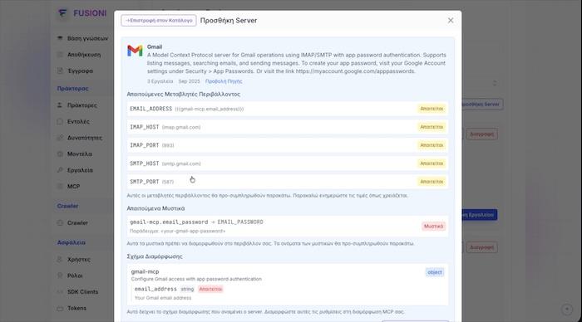Select the IMAP_PORT variable row
This screenshot has width=582, height=322.
point(288,145)
